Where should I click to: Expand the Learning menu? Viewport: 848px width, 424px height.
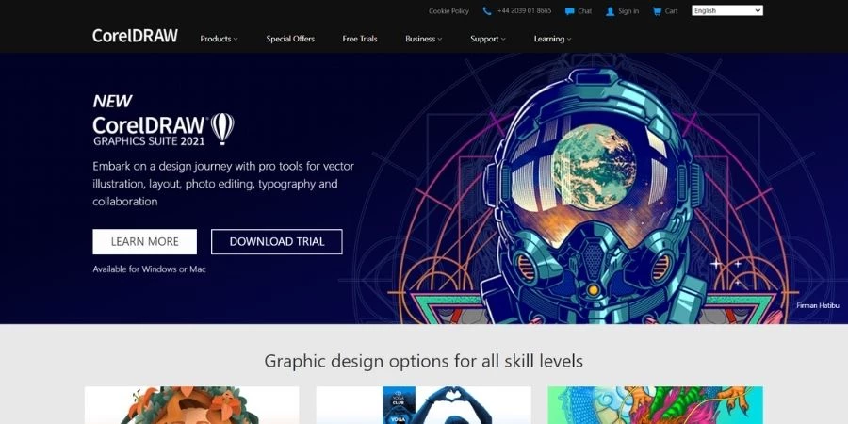(x=552, y=39)
